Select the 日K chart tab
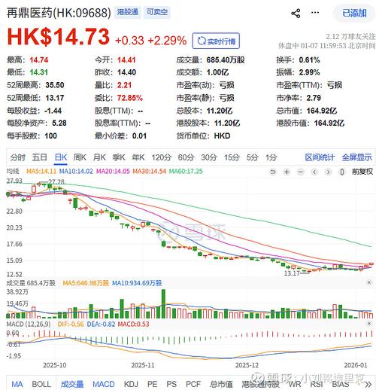 pos(61,157)
